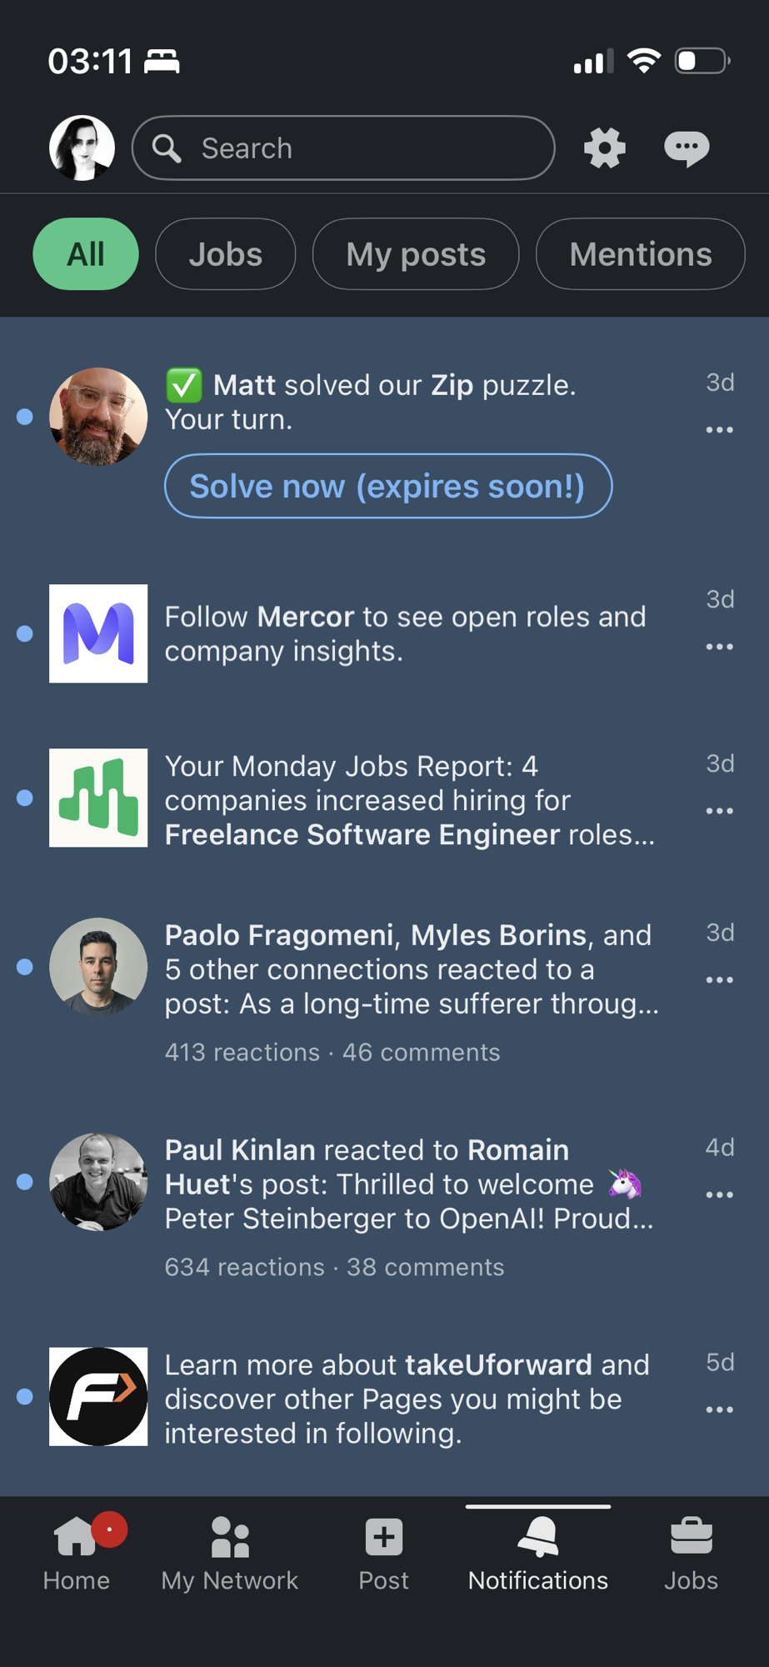Tap the Search input field
This screenshot has width=769, height=1667.
[x=343, y=148]
